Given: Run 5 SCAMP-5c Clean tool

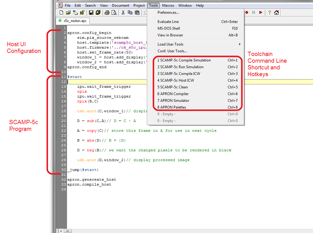Looking at the screenshot, I should point(196,87).
